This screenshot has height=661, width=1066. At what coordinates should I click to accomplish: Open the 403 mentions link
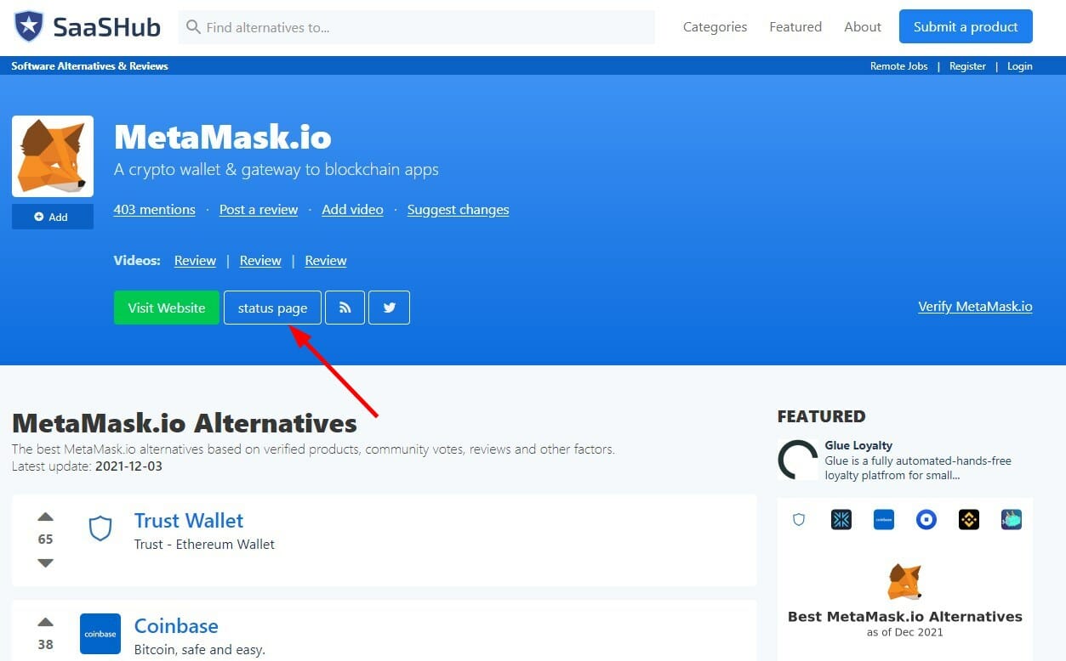tap(155, 210)
